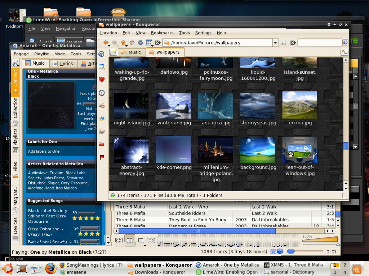The image size is (369, 276).
Task: Select Playlists sidebar tab in Amarok
Action: coord(15,141)
